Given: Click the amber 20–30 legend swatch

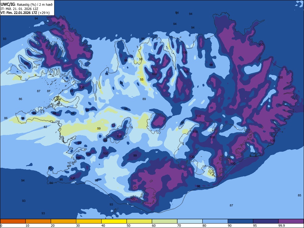Looking at the screenshot, I should [64, 221].
